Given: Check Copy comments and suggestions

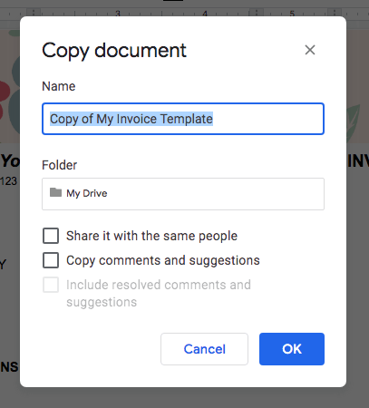Looking at the screenshot, I should pyautogui.click(x=51, y=260).
